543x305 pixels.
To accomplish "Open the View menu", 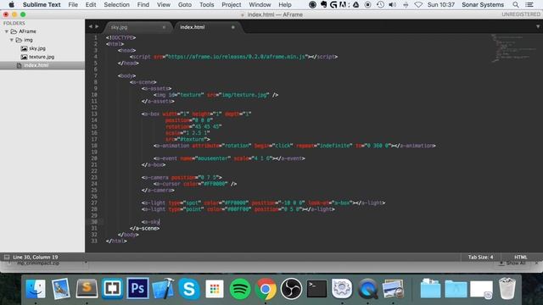I will [x=164, y=5].
